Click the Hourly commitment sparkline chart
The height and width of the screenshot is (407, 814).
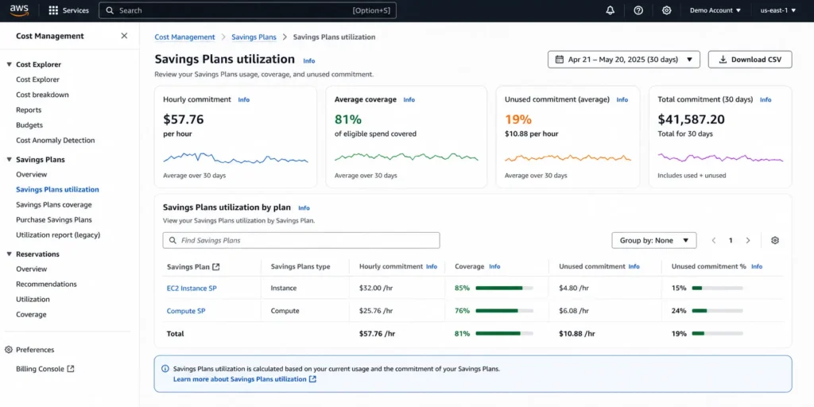(235, 158)
